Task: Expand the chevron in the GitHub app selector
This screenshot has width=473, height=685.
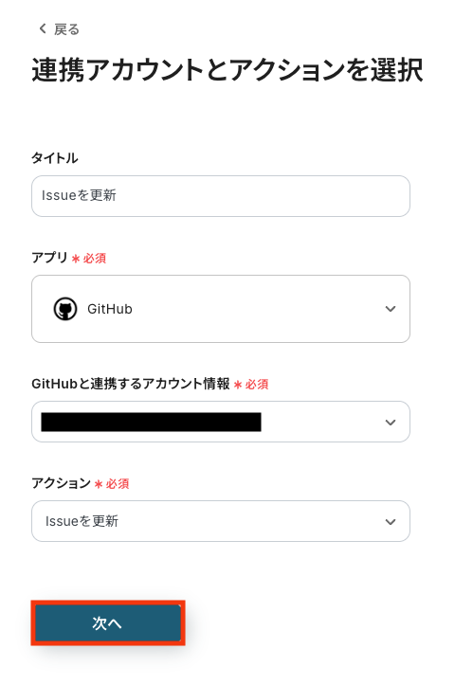Action: click(391, 309)
